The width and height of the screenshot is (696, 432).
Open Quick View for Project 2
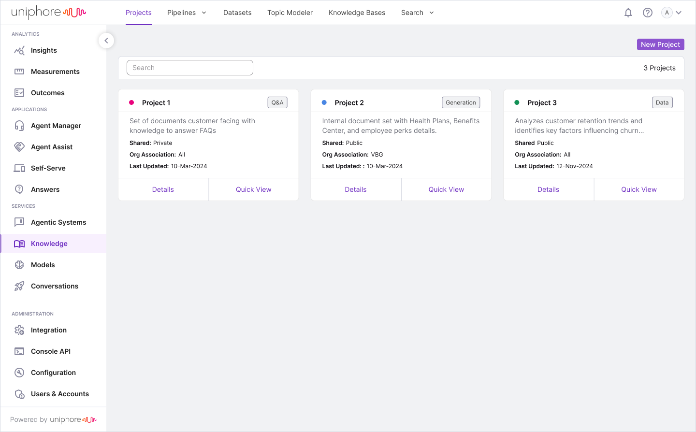point(446,189)
